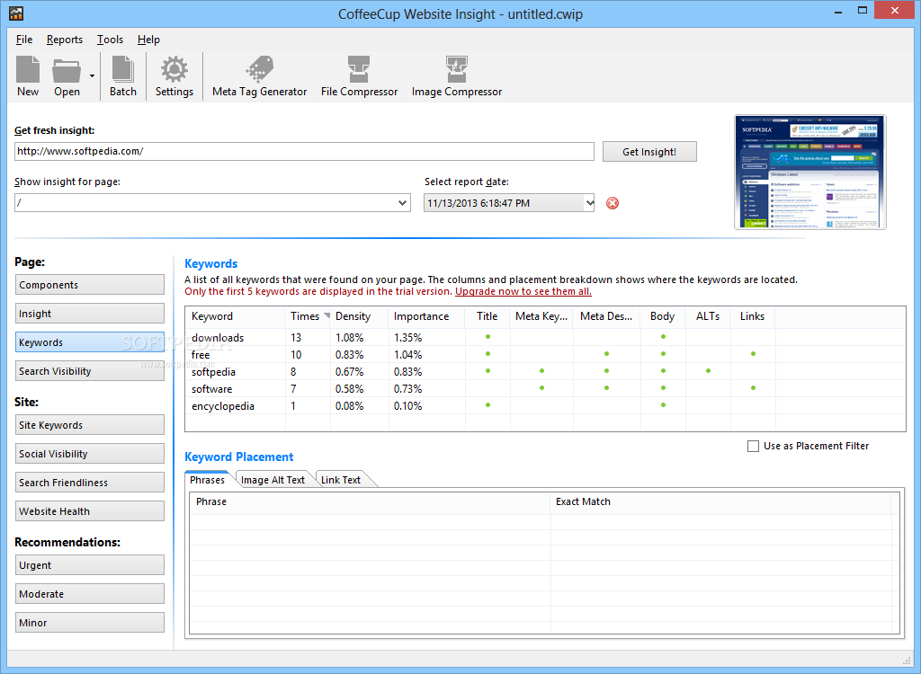The width and height of the screenshot is (921, 674).
Task: Launch the Image Compressor tool
Action: pyautogui.click(x=456, y=76)
